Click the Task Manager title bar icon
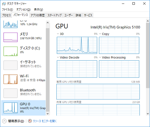150x127 pixels. tap(4, 4)
